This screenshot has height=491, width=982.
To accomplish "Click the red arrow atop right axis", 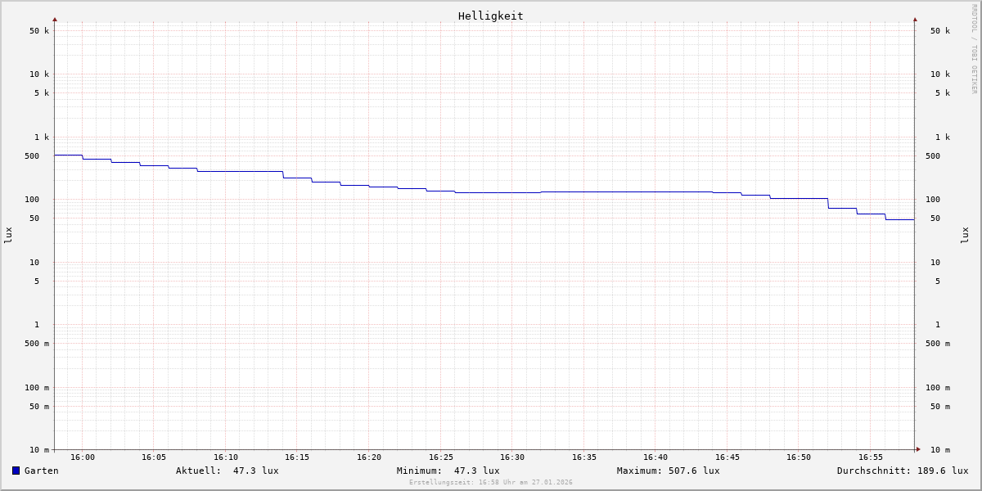I will pyautogui.click(x=915, y=19).
